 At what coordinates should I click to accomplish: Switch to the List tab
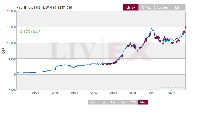(x=178, y=7)
